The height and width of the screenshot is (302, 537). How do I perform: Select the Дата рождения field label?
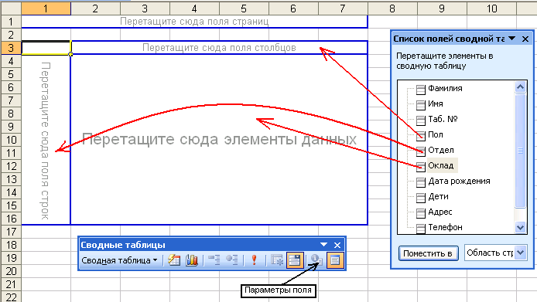click(459, 181)
